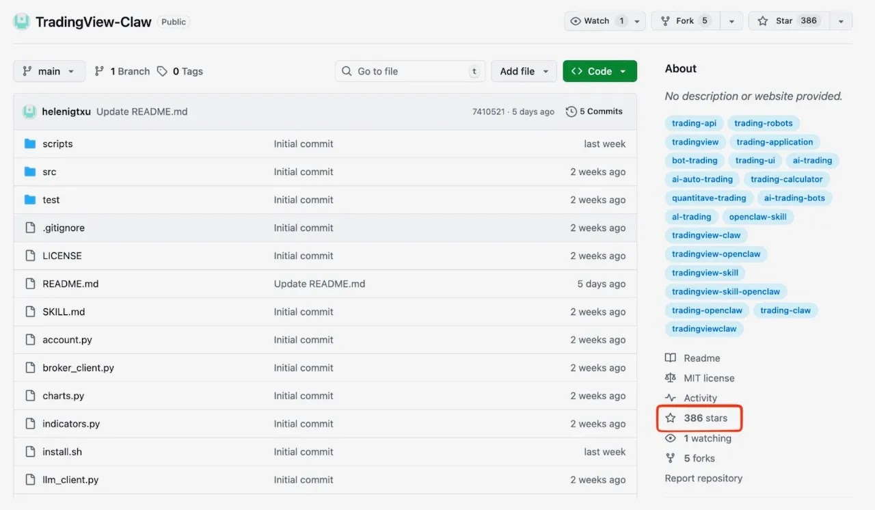Click the trading-claw topic tag
875x510 pixels.
point(785,310)
